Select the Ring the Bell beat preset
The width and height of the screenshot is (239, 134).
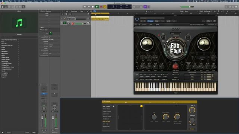[106, 121]
